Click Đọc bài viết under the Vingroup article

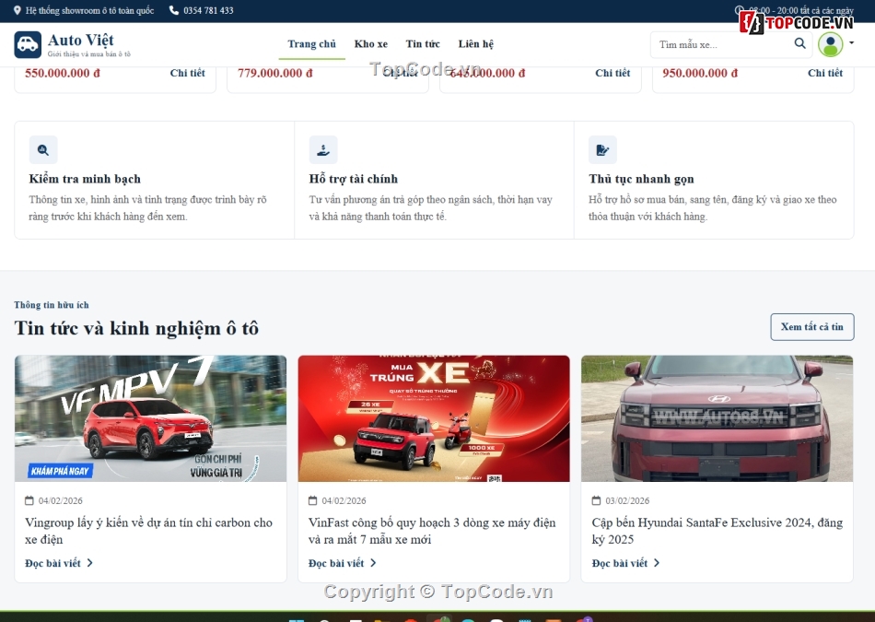[59, 563]
